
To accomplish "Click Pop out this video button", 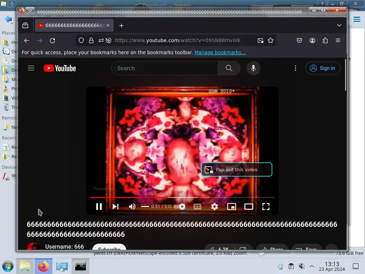I will coord(237,169).
